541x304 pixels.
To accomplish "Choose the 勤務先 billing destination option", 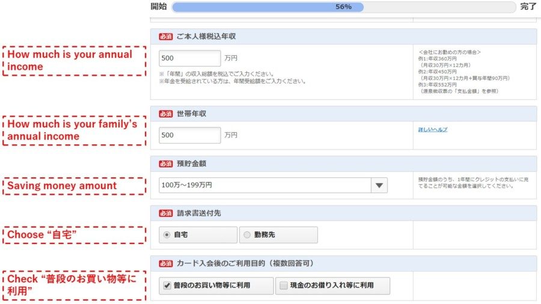I will pos(246,235).
